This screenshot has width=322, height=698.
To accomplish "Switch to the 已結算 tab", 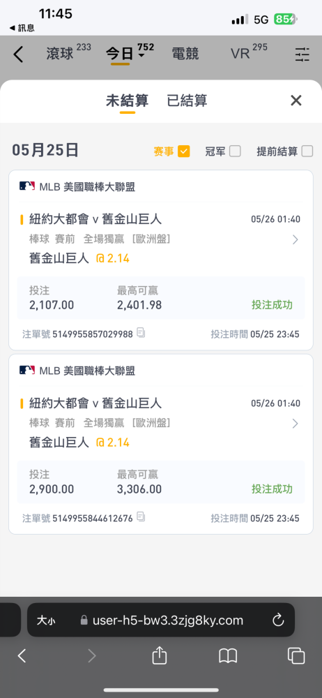I will tap(187, 101).
